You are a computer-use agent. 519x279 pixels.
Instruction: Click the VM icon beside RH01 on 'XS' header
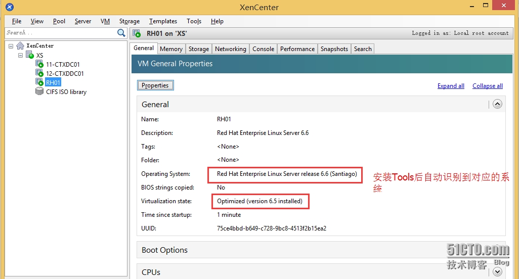[x=137, y=33]
